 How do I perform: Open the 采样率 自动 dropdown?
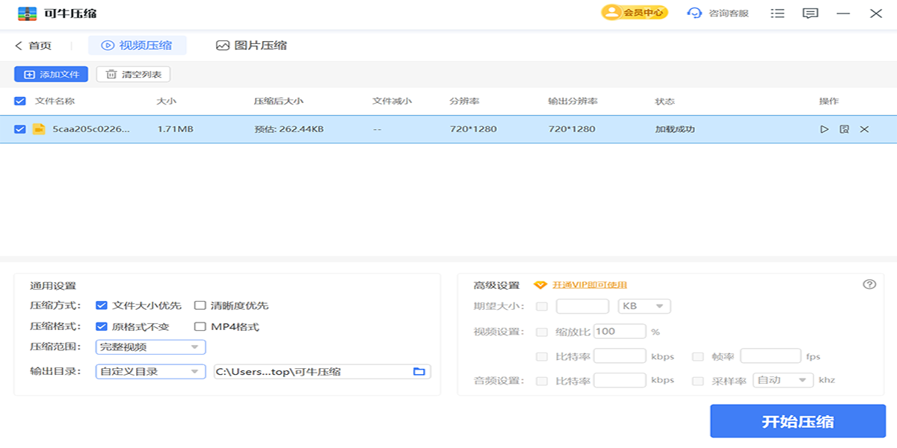(783, 380)
